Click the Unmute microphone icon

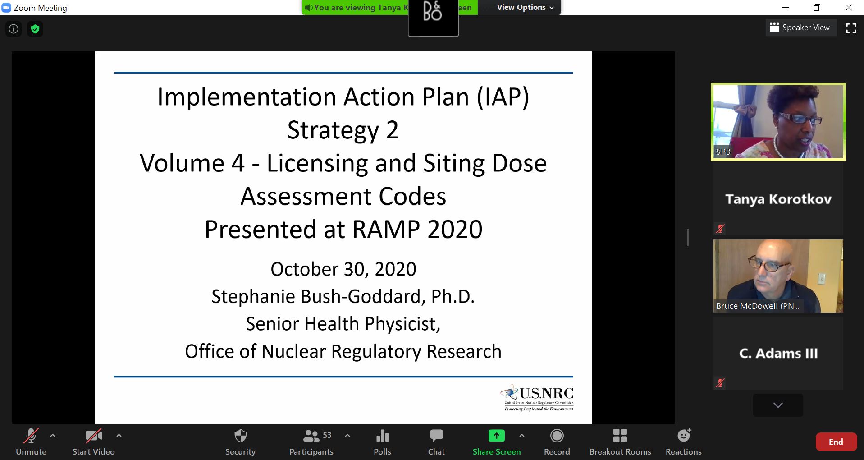[31, 436]
